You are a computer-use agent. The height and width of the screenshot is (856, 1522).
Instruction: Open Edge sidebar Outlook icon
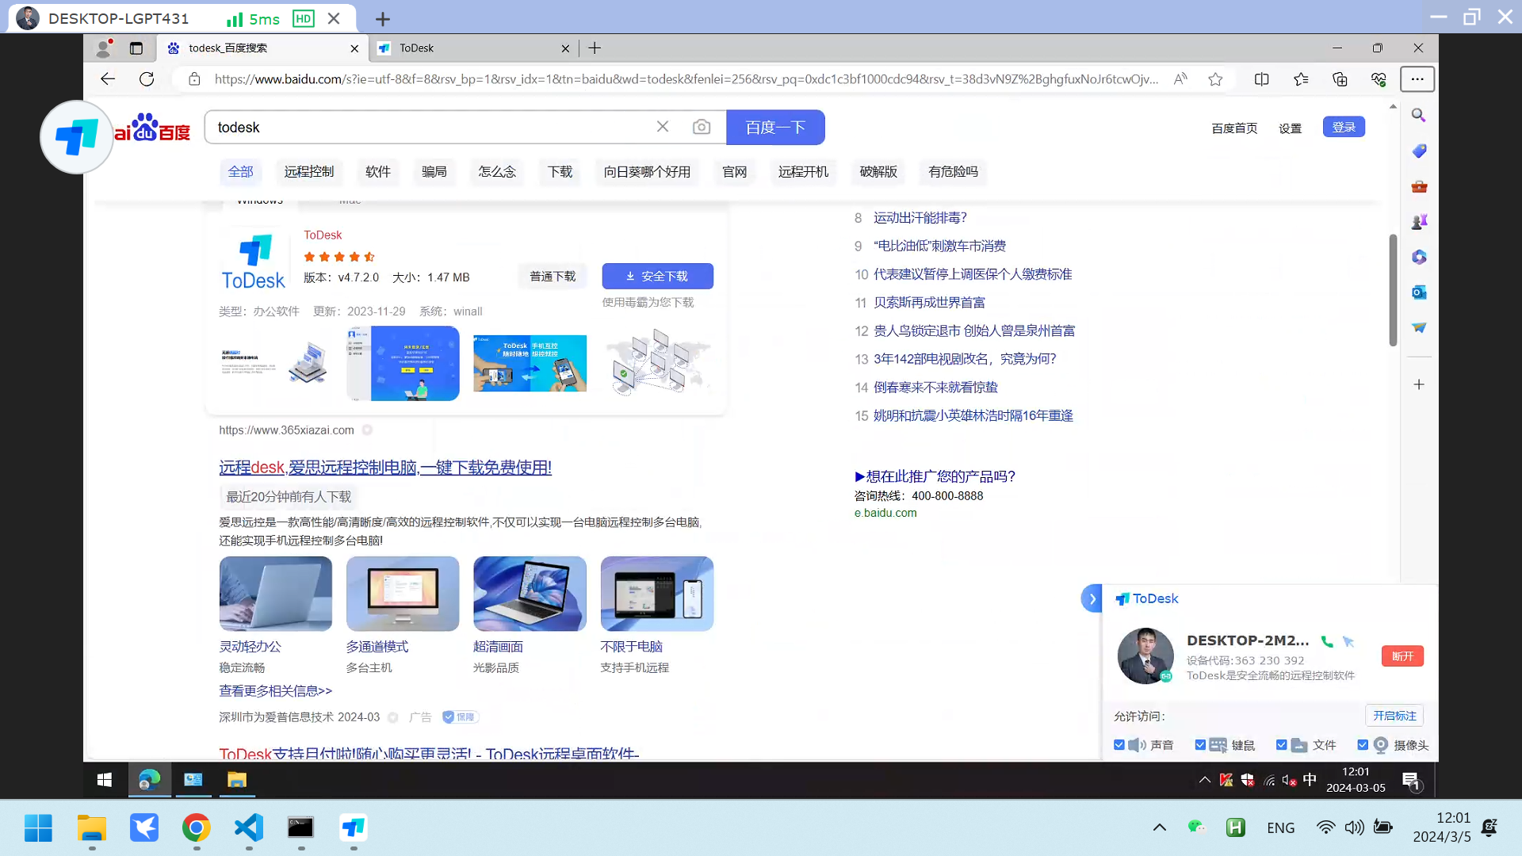point(1419,292)
